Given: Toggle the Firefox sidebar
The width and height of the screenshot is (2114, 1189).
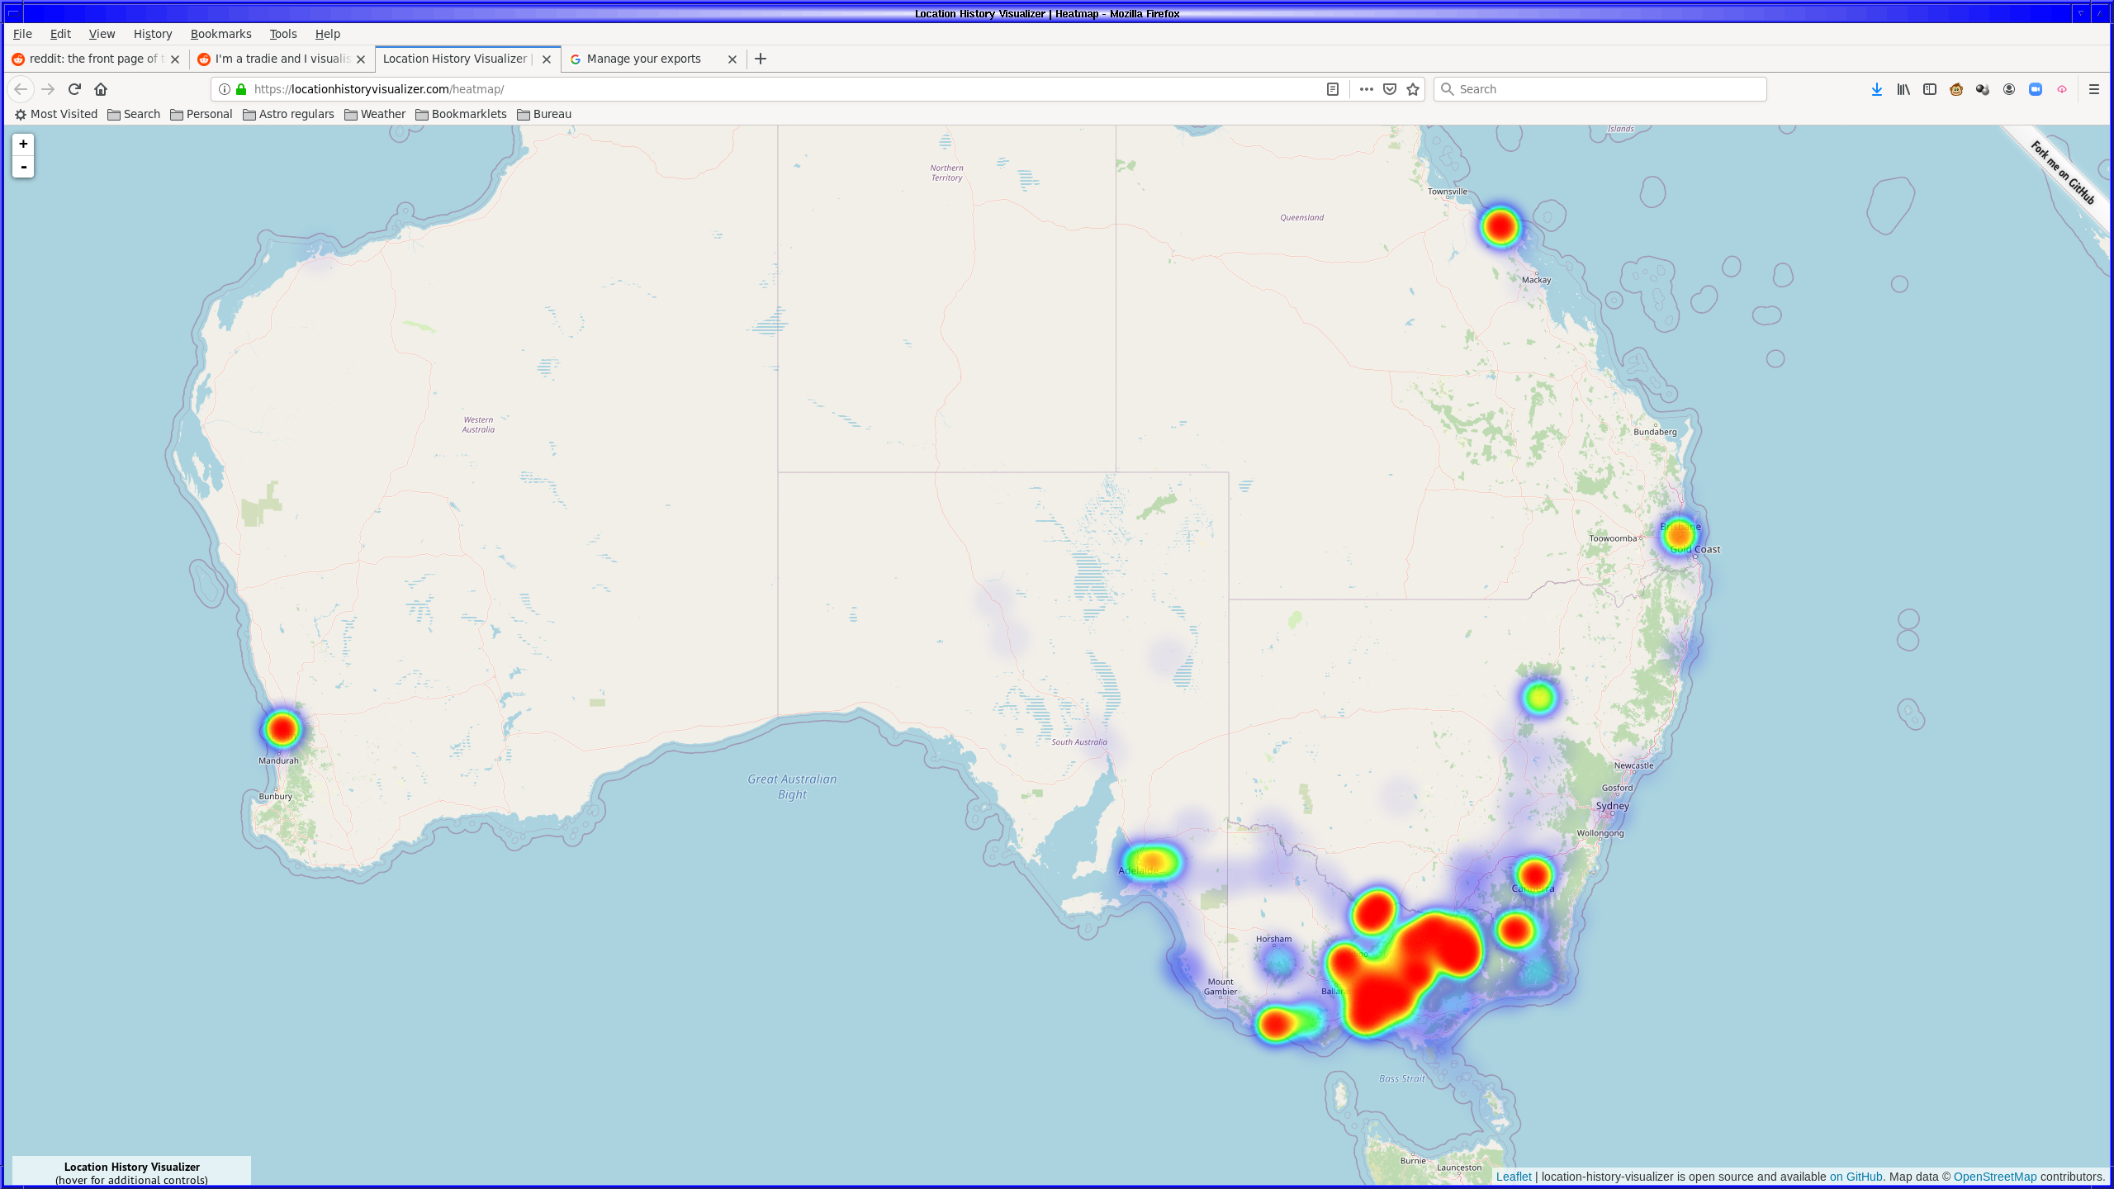Looking at the screenshot, I should 1930,89.
